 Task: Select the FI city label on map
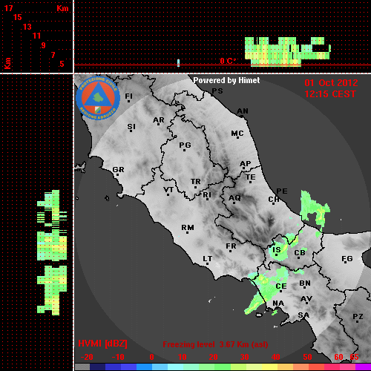coord(128,96)
